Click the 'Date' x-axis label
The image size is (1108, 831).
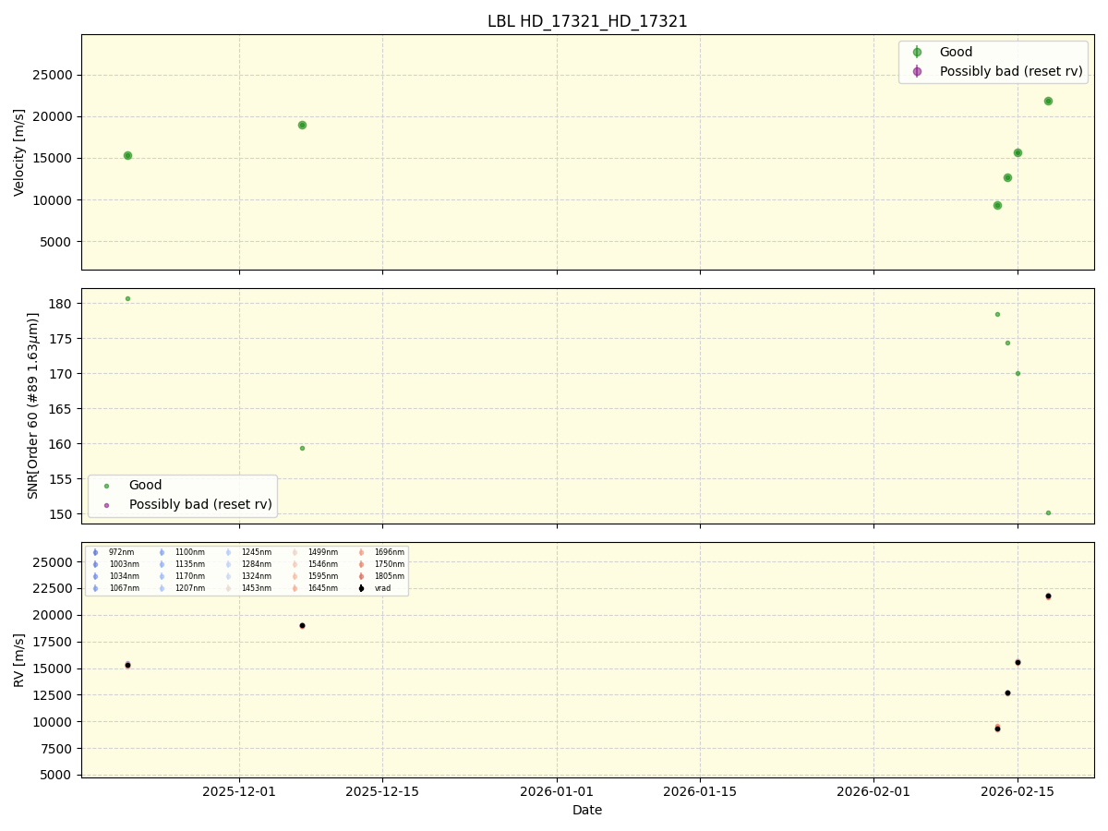pos(587,810)
